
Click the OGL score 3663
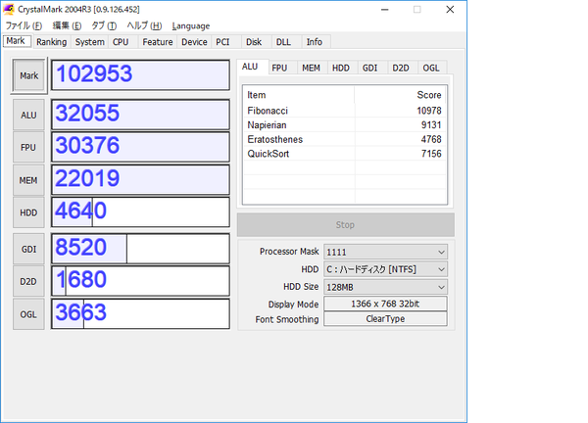click(x=140, y=313)
